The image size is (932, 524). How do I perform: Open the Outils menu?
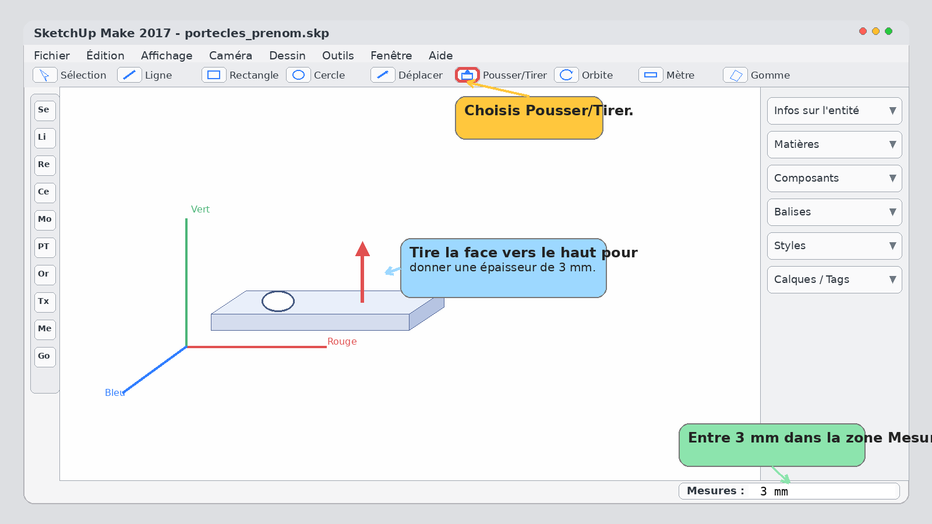click(x=338, y=55)
